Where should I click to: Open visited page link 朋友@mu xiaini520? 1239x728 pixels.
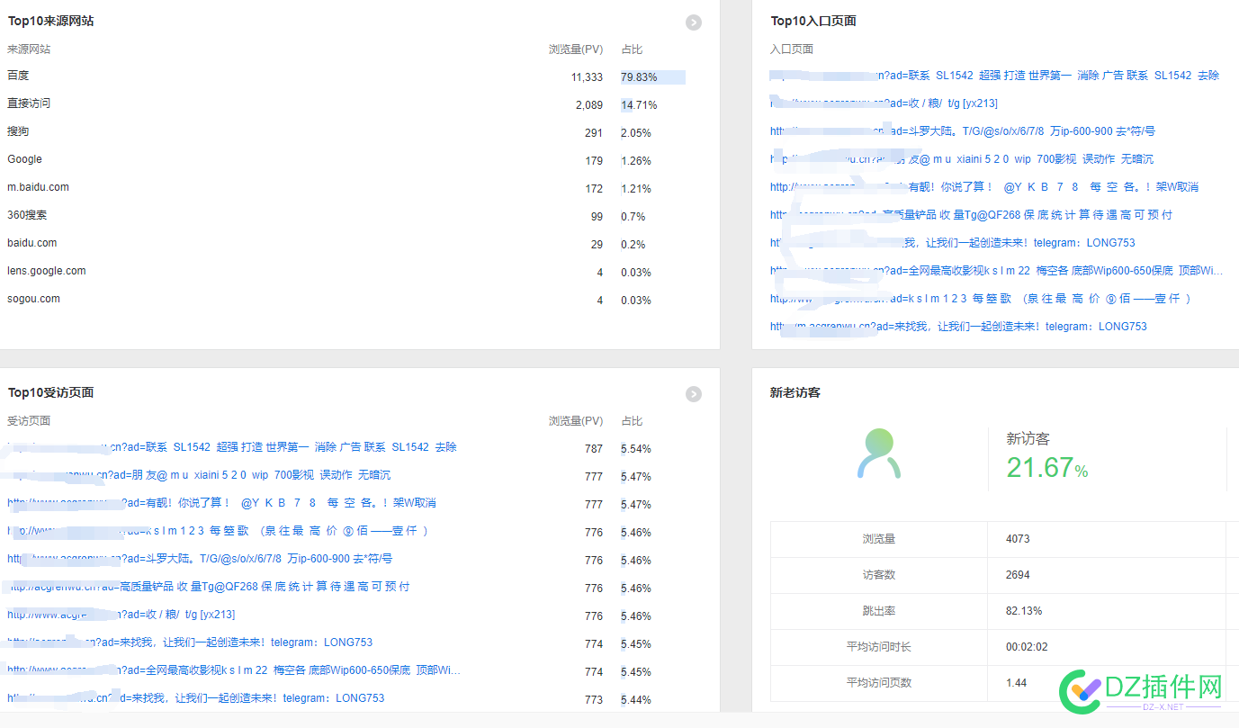[x=199, y=475]
